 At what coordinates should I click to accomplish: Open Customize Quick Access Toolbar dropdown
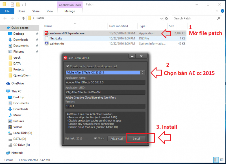click(x=23, y=5)
